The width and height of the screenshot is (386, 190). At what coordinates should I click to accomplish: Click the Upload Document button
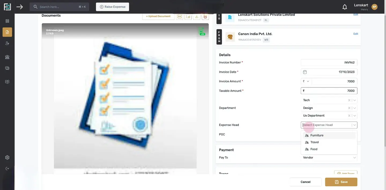click(x=158, y=16)
